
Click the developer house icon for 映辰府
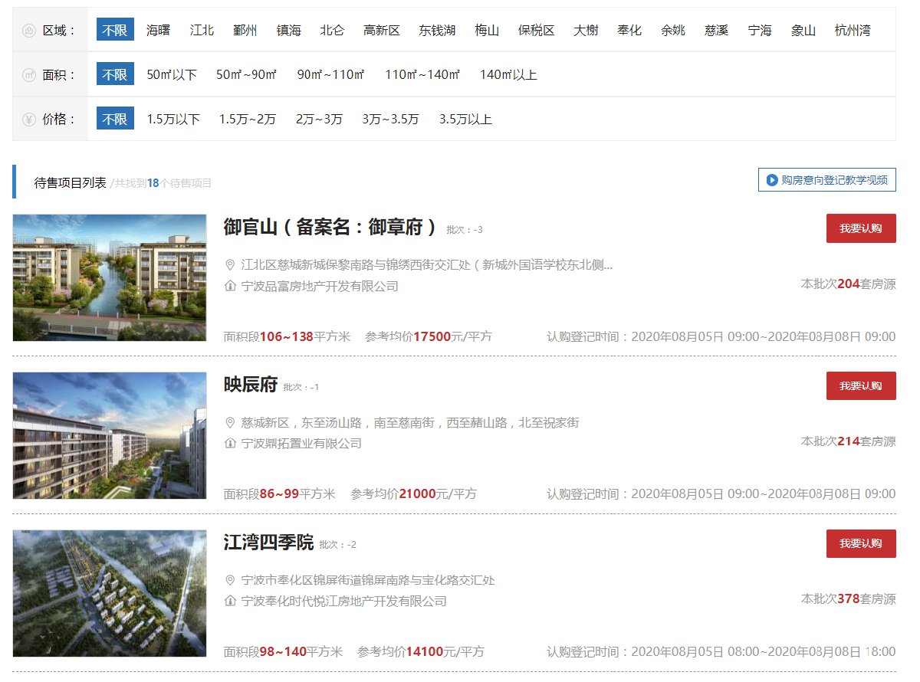pos(229,443)
